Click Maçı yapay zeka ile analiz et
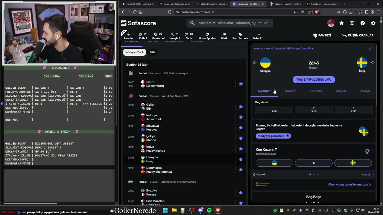 click(349, 185)
